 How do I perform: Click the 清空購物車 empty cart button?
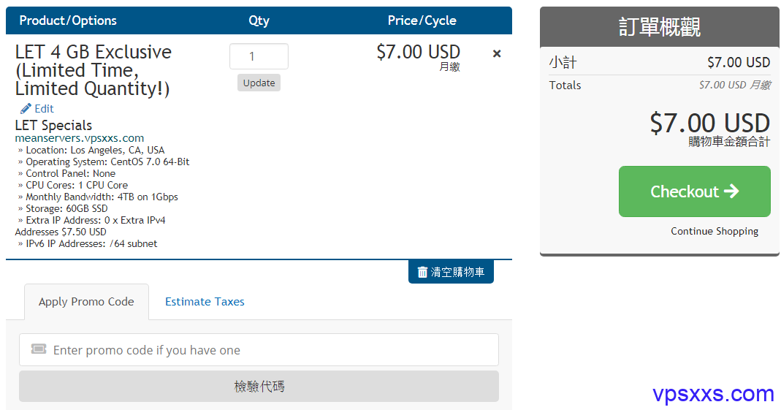[x=451, y=272]
